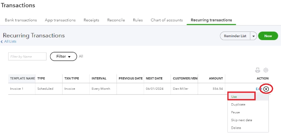281x133 pixels.
Task: Expand the Reminder List dropdown arrow
Action: 253,36
